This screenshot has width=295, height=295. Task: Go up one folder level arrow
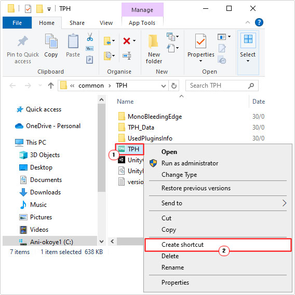point(51,86)
